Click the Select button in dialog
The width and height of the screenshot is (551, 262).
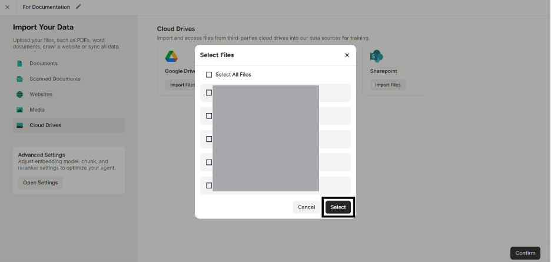(x=338, y=207)
